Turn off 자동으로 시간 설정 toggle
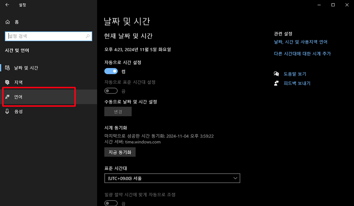The height and width of the screenshot is (206, 354). point(111,71)
